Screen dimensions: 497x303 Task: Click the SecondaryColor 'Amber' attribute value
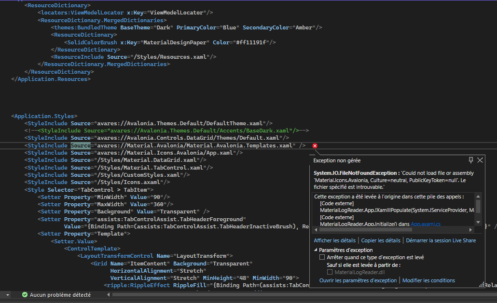[304, 27]
